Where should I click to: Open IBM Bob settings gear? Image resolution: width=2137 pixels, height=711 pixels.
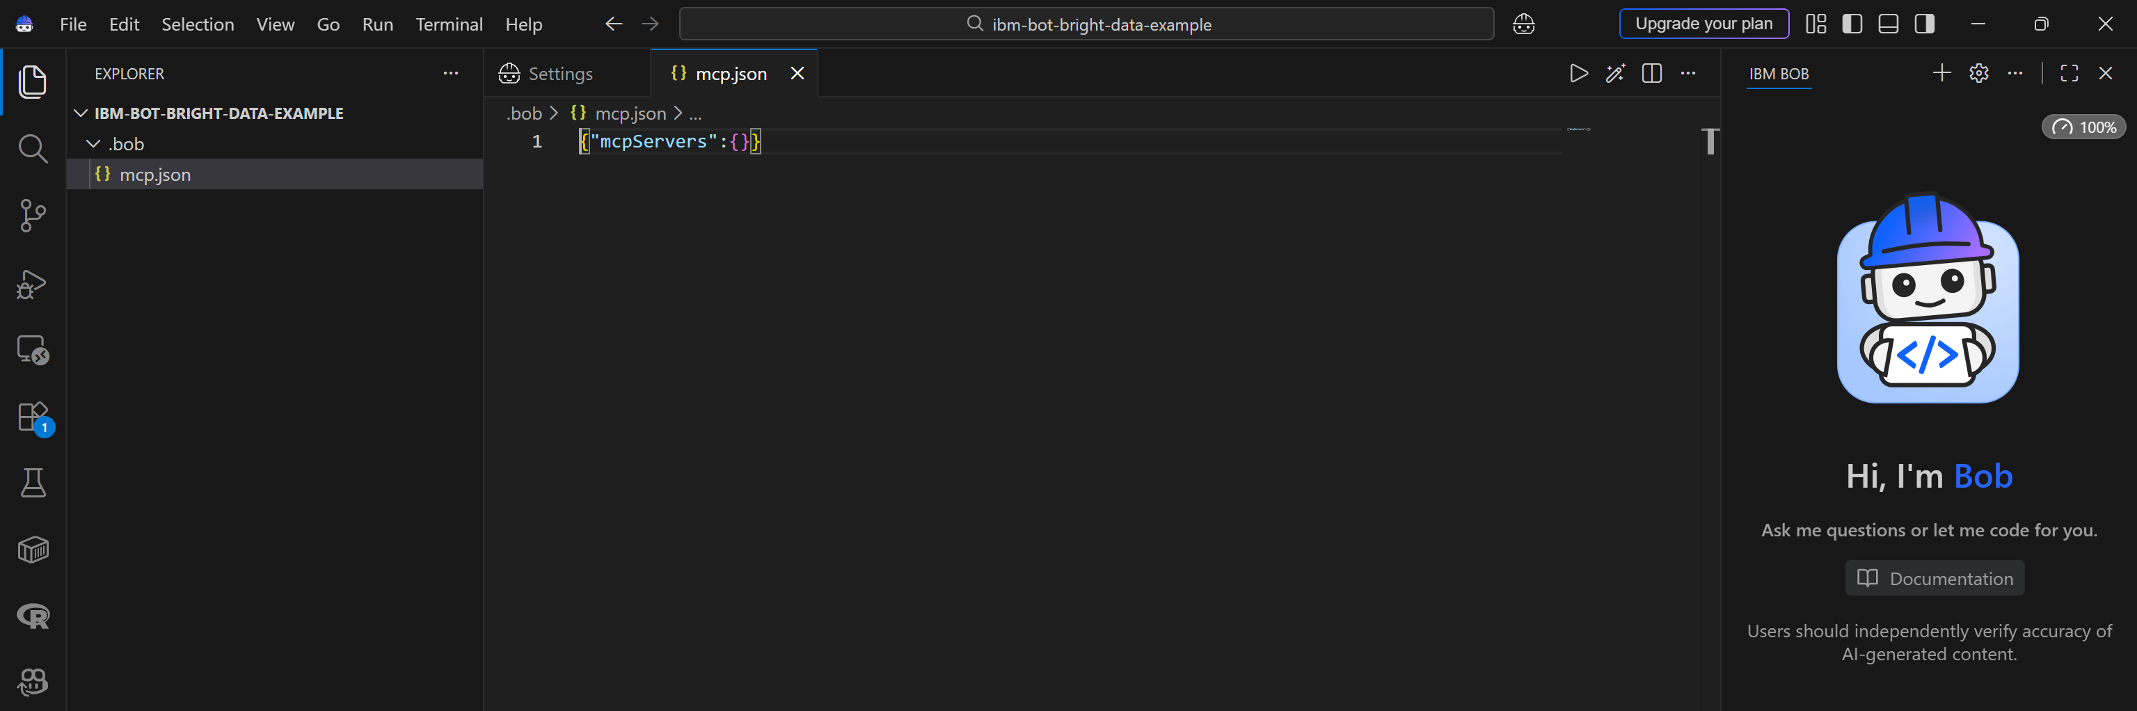[x=1978, y=73]
